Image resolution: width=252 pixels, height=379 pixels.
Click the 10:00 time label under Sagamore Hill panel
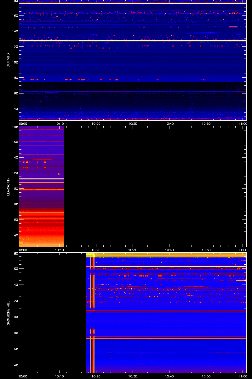tap(23, 376)
